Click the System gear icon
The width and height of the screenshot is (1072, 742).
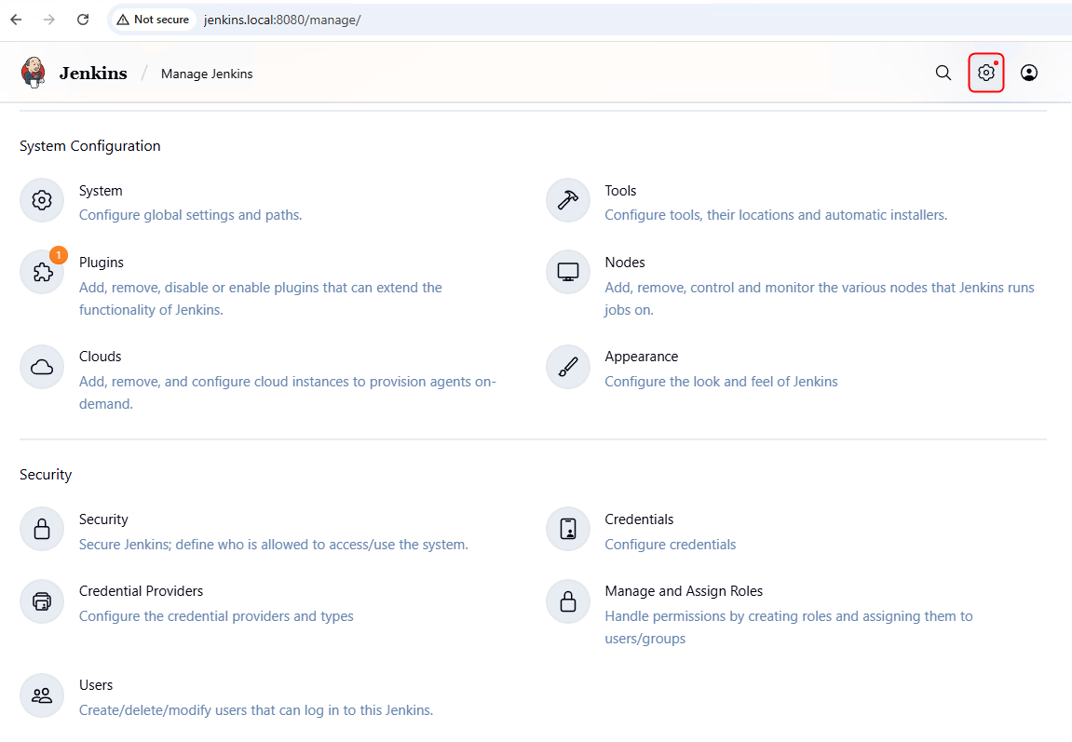point(42,200)
